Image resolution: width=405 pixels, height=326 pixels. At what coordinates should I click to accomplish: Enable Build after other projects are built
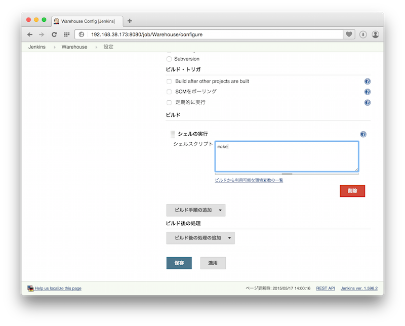(169, 81)
